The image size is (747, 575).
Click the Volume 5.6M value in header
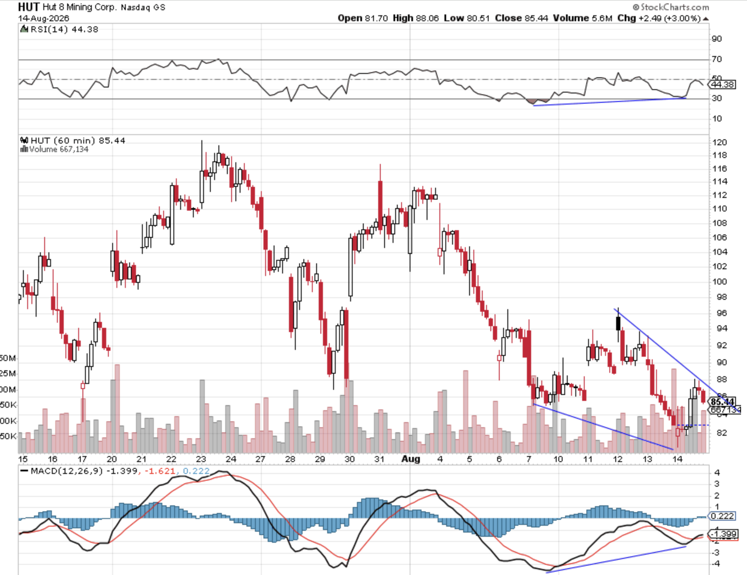(583, 18)
